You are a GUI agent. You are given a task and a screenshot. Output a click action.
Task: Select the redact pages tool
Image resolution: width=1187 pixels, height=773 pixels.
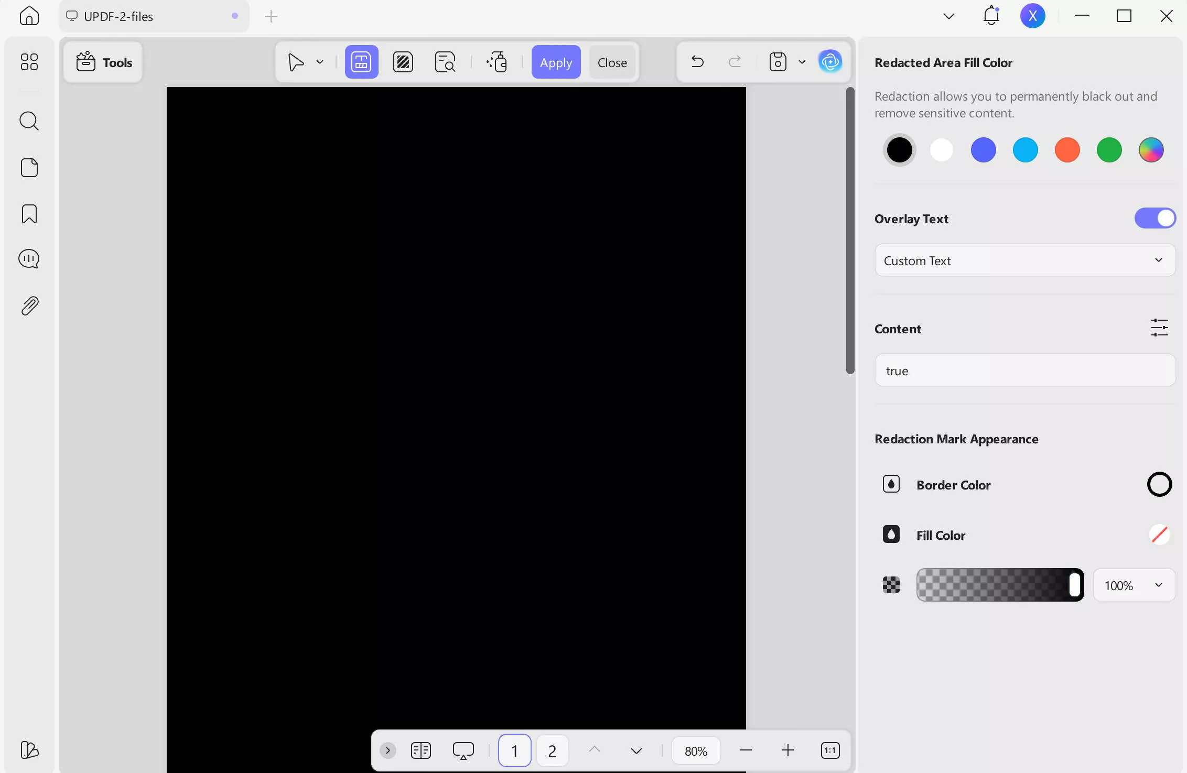click(403, 62)
